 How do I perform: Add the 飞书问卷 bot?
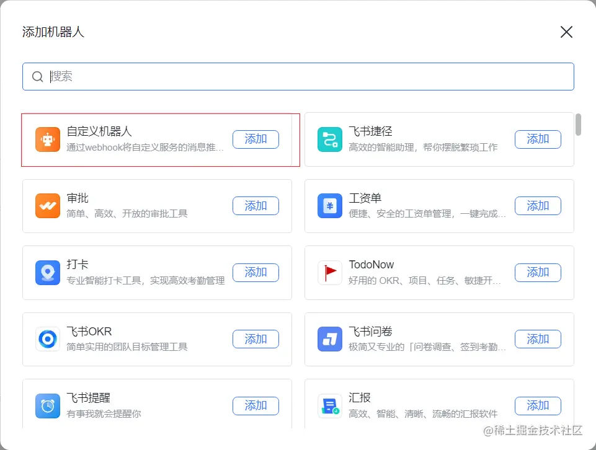click(x=538, y=339)
